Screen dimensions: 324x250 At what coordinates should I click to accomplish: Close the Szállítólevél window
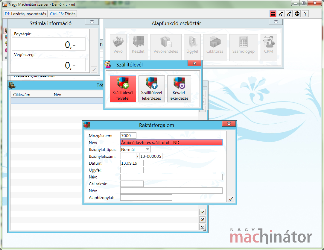point(194,63)
